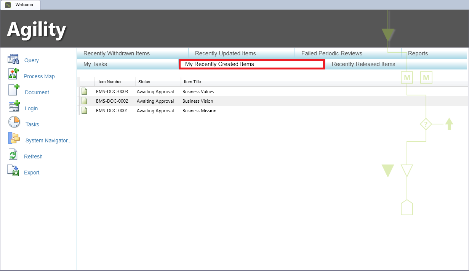This screenshot has height=271, width=469.
Task: Click the Refresh icon
Action: (13, 154)
